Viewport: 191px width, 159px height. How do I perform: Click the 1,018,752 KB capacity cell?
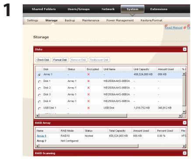pyautogui.click(x=142, y=108)
